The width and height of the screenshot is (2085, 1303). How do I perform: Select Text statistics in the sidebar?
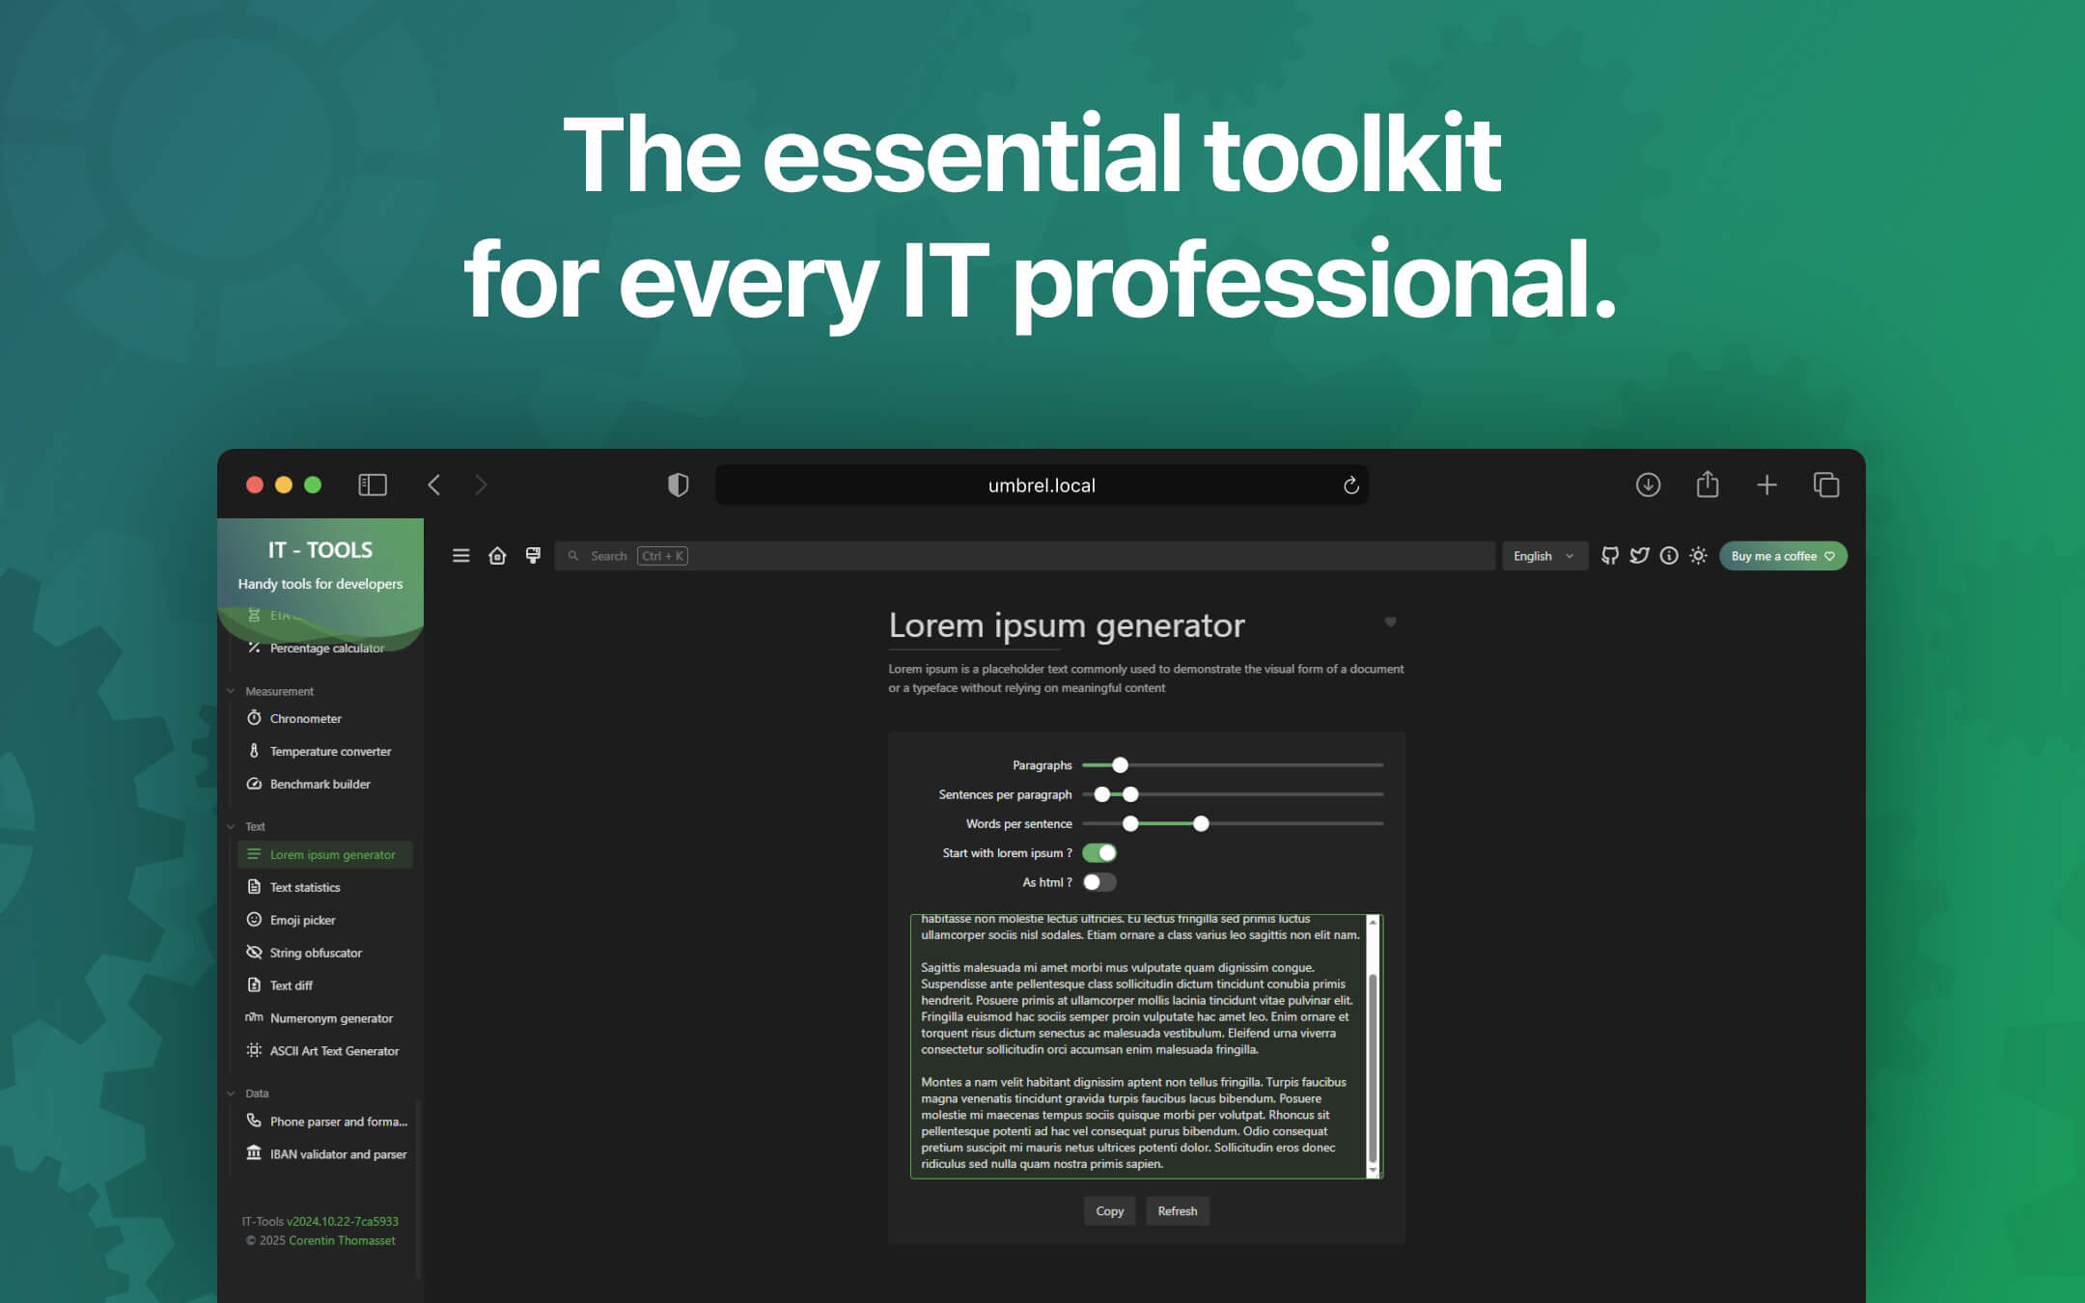point(304,887)
